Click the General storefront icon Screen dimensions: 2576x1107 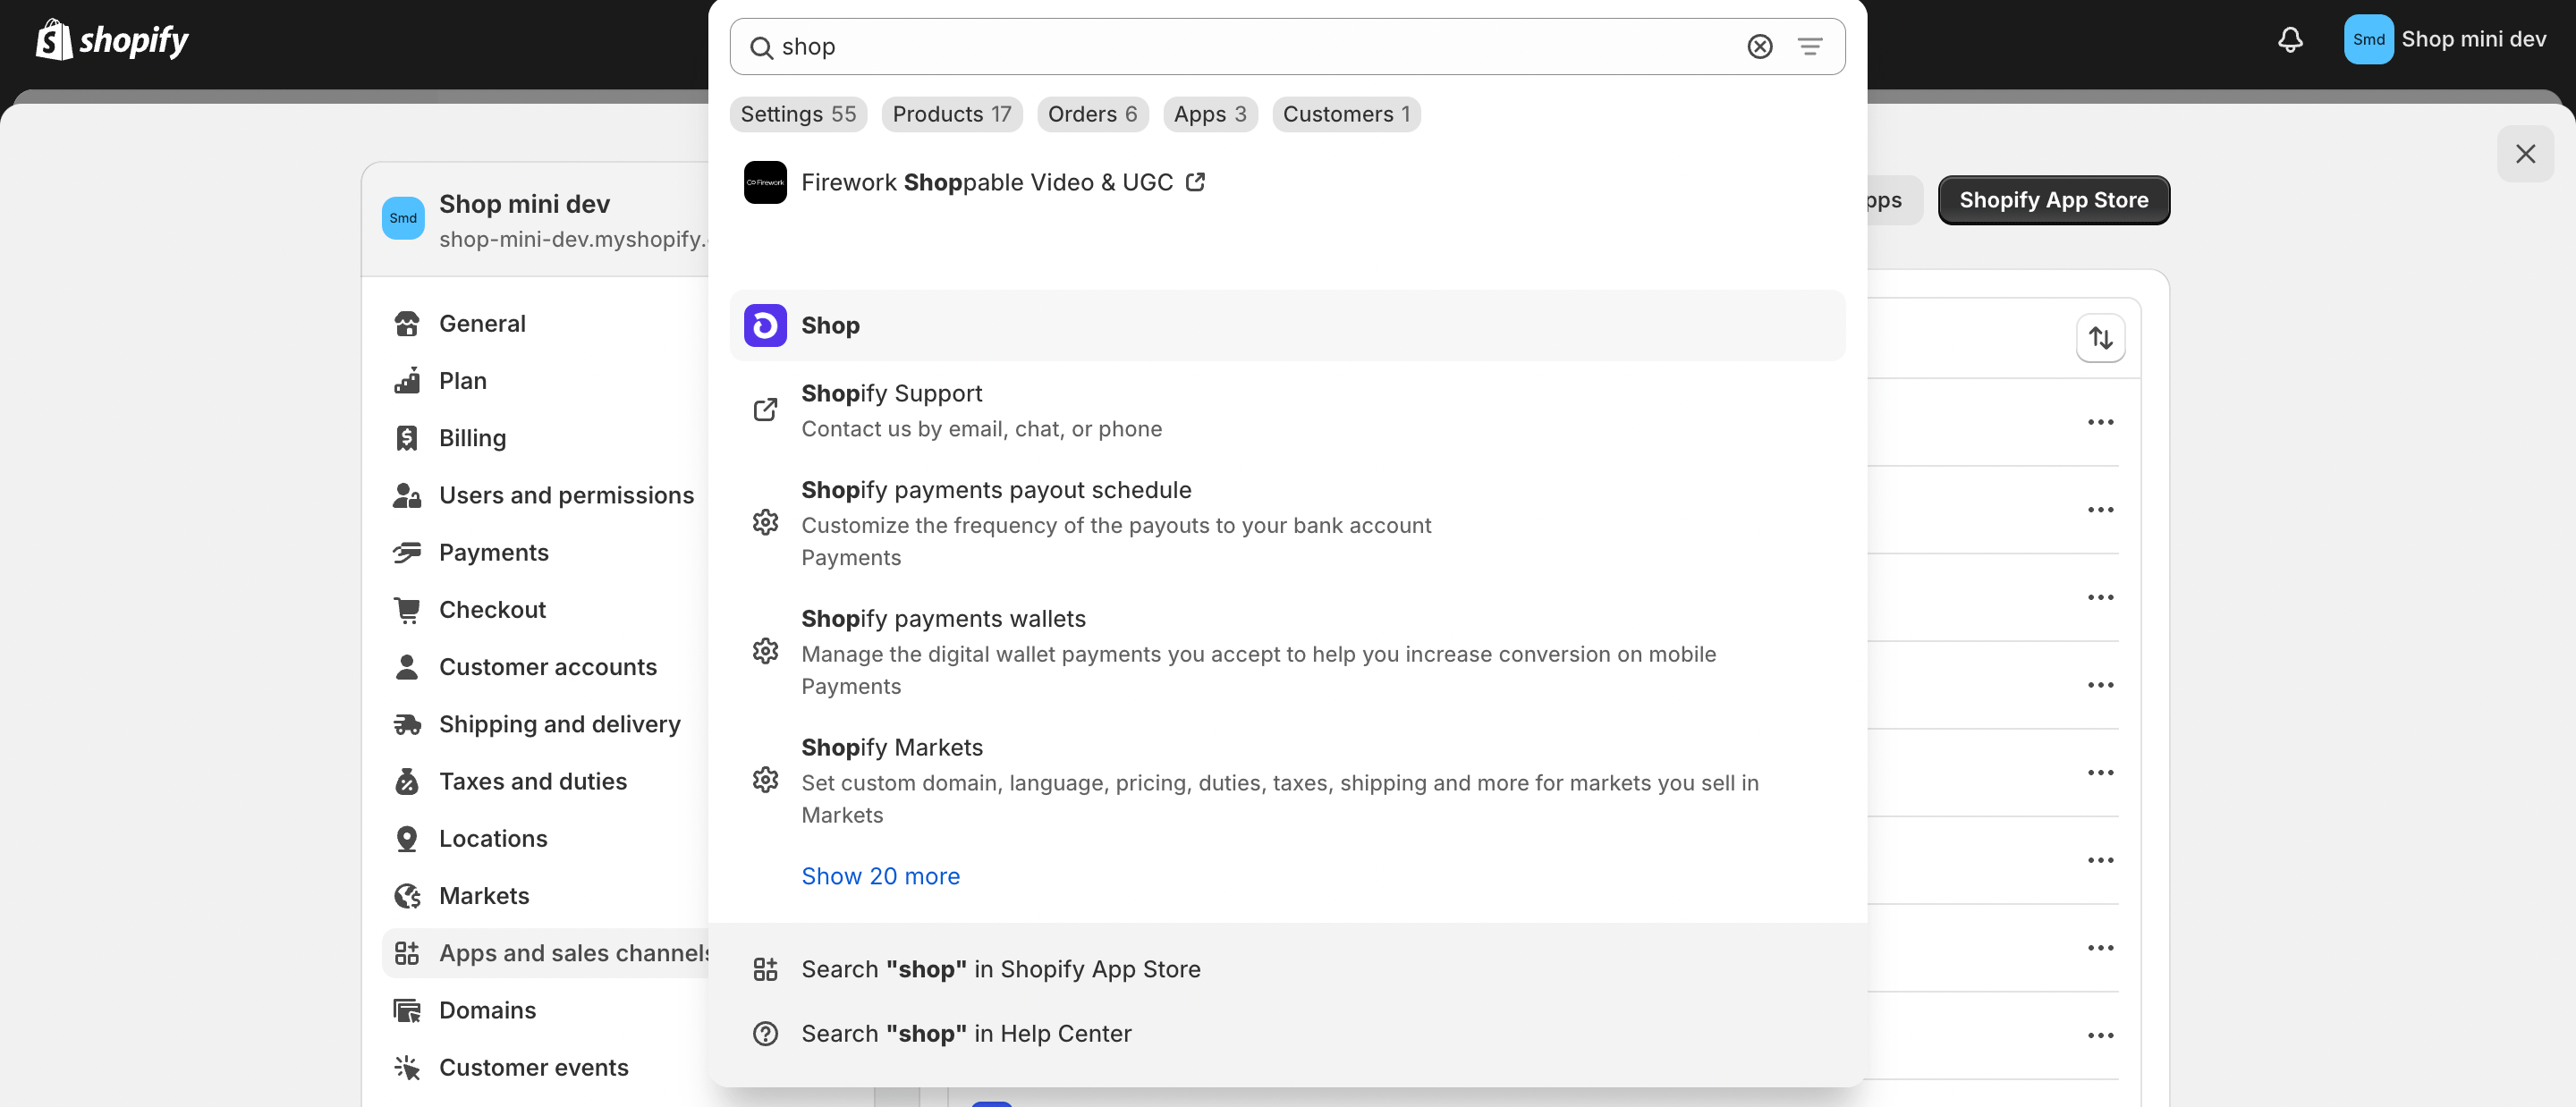click(x=407, y=324)
